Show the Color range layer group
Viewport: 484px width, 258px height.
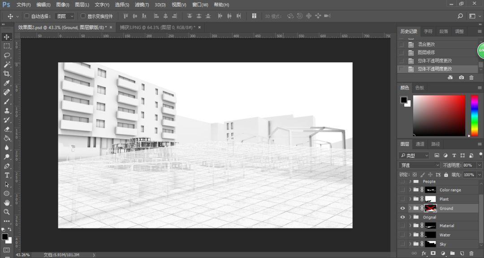tap(402, 190)
